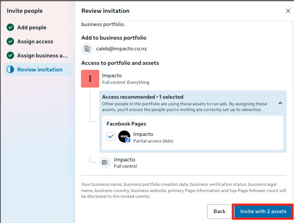Open the Assign business assets step

click(x=42, y=56)
